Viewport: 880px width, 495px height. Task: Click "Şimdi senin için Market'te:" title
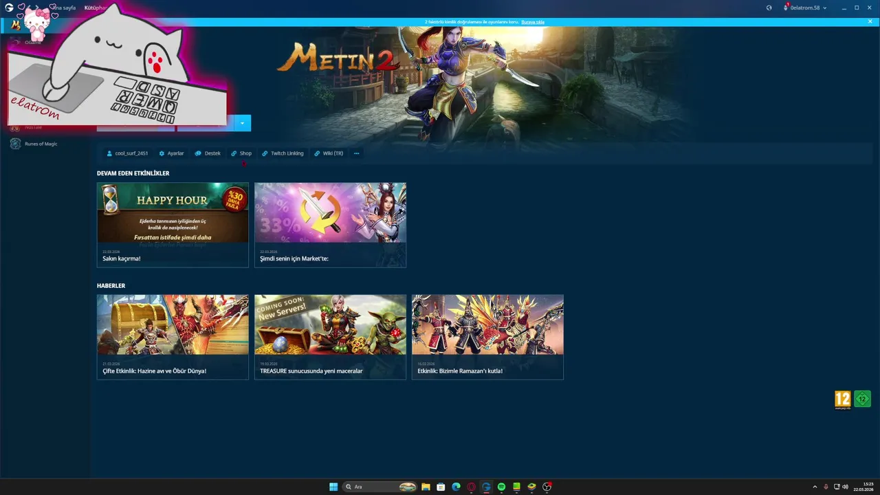[294, 258]
